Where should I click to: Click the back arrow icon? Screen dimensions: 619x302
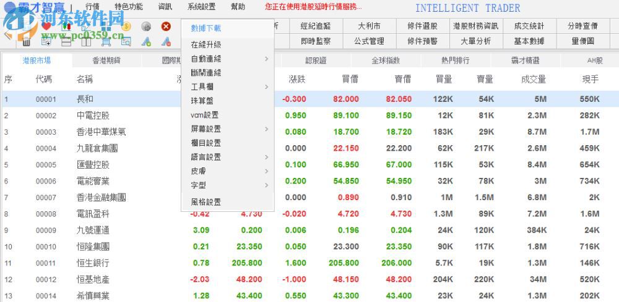(x=8, y=35)
